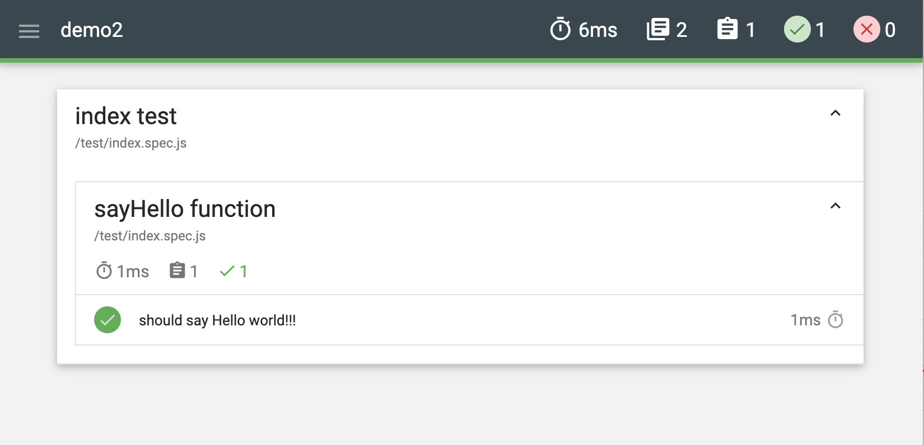Expand the 'should say Hello world!!!' test row
This screenshot has width=924, height=445.
(x=469, y=320)
